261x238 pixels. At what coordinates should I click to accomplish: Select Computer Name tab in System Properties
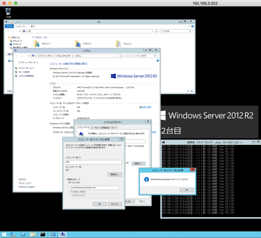(x=83, y=128)
